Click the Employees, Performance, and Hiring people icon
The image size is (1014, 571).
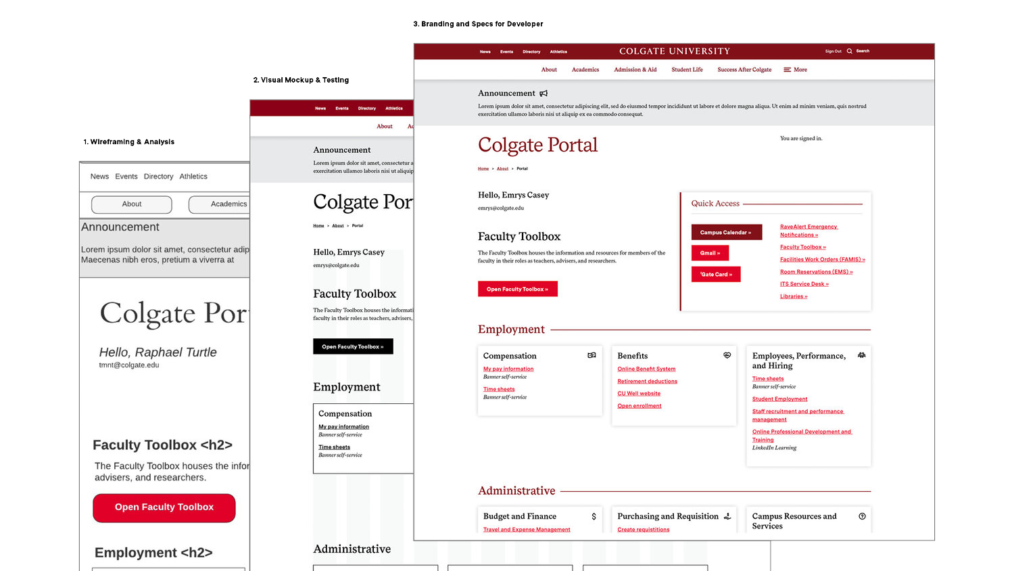[862, 355]
